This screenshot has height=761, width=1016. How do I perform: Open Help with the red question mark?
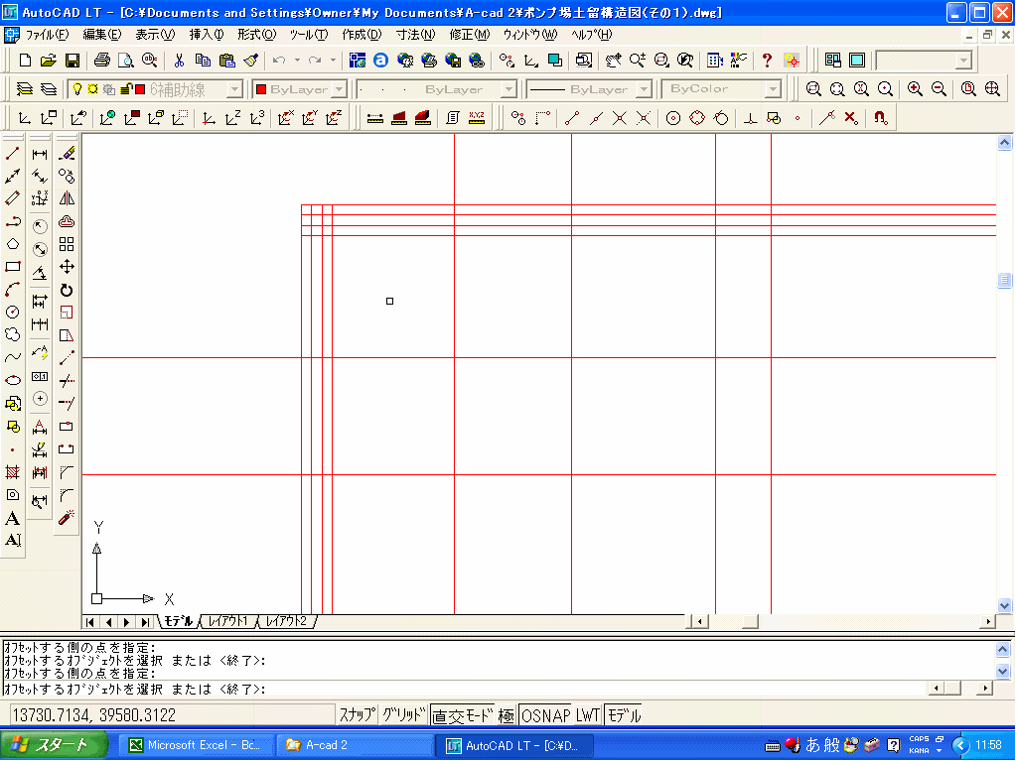pyautogui.click(x=767, y=61)
